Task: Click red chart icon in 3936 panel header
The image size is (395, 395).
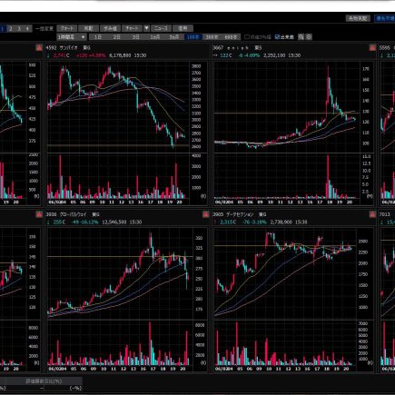Action: point(206,214)
